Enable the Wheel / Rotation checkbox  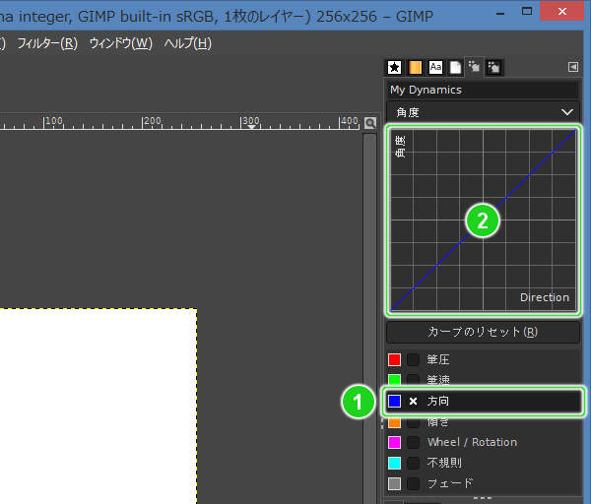pyautogui.click(x=414, y=442)
